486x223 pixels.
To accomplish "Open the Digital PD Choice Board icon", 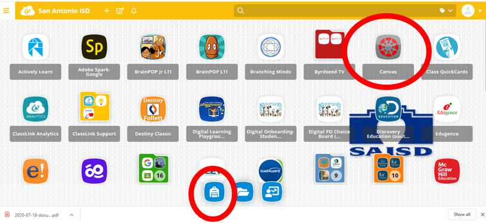I will pyautogui.click(x=330, y=109).
